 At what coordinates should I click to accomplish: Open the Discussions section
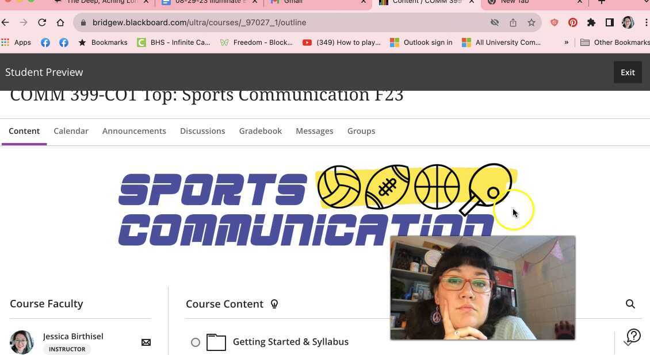click(202, 131)
